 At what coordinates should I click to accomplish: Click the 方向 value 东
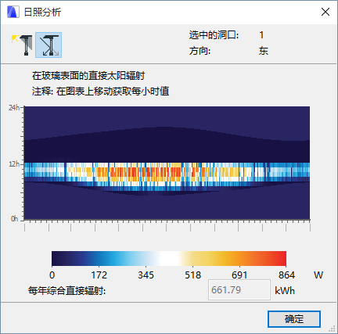click(264, 51)
